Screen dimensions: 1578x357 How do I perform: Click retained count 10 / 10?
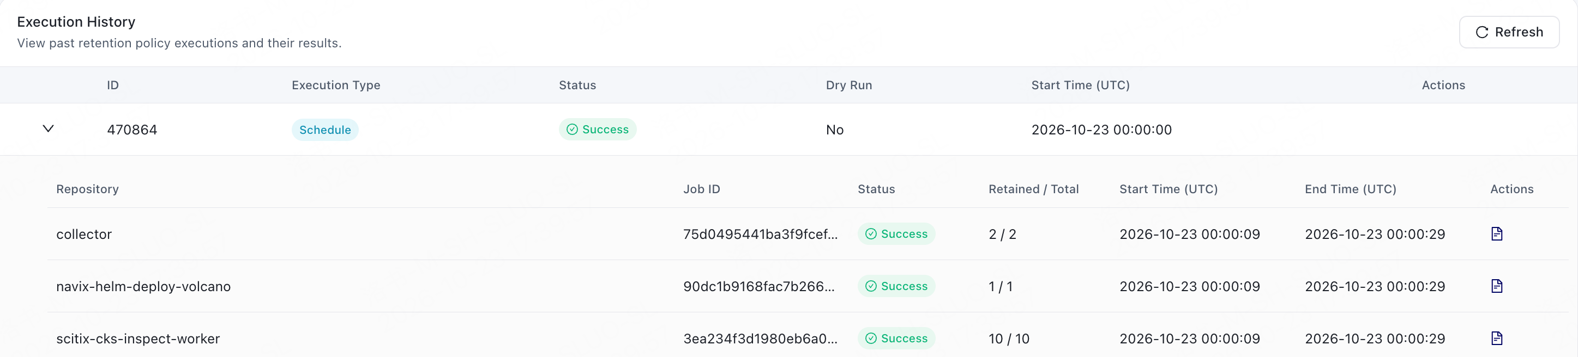click(1009, 338)
